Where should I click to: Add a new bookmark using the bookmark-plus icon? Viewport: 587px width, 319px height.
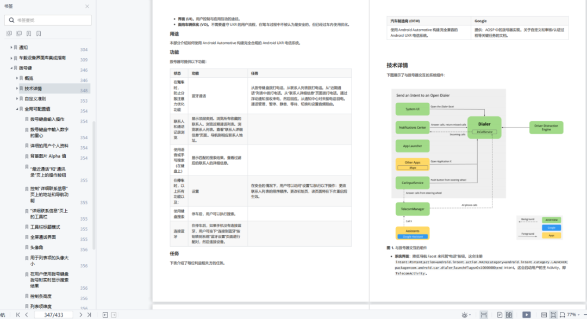click(29, 33)
